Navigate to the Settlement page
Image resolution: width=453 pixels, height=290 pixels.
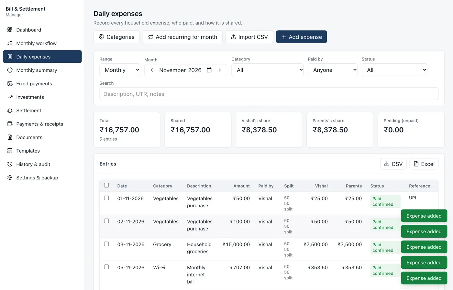42,111
